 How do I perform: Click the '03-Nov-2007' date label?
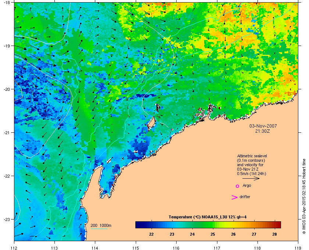(263, 126)
